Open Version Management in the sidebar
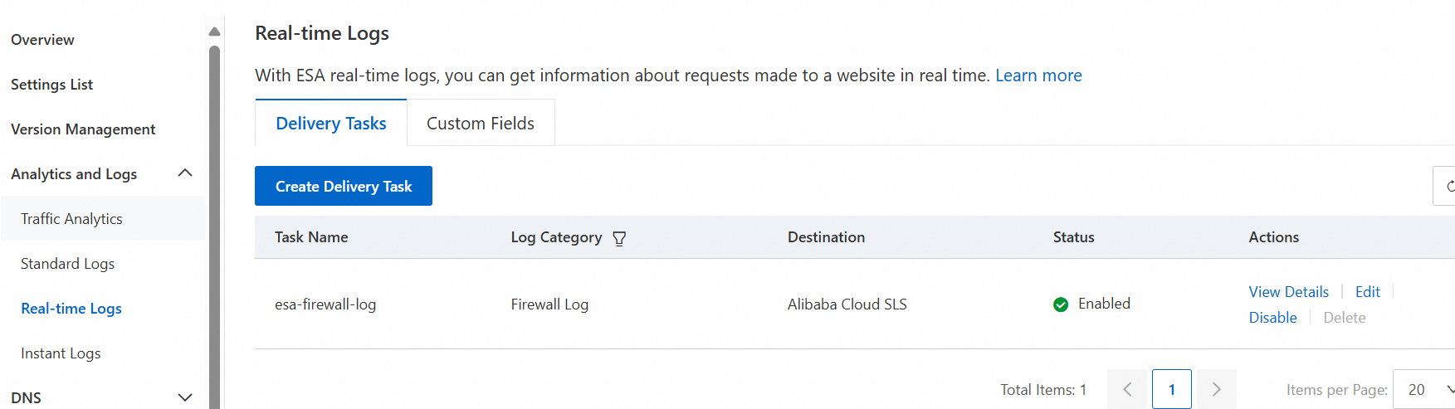 pyautogui.click(x=83, y=129)
